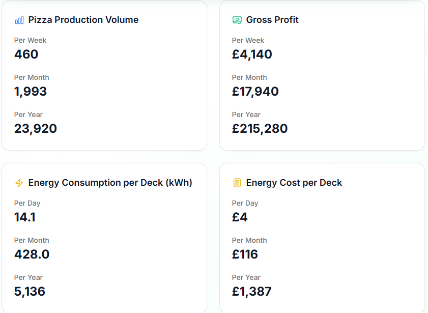Click monthly energy cost £116
428x313 pixels.
[x=245, y=254]
